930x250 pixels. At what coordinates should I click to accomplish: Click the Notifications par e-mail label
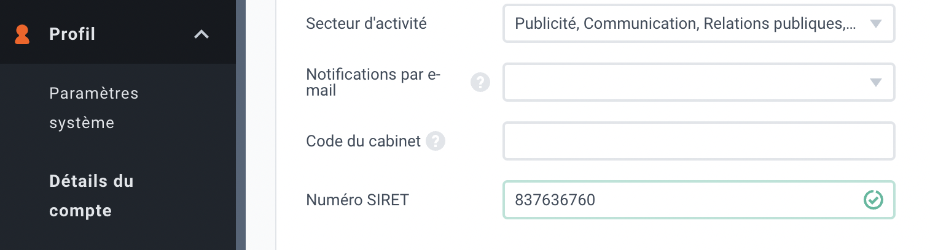click(x=373, y=82)
